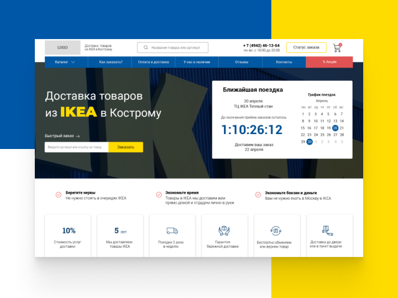Select date 22 in April calendar
This screenshot has height=298, width=398.
[x=303, y=135]
